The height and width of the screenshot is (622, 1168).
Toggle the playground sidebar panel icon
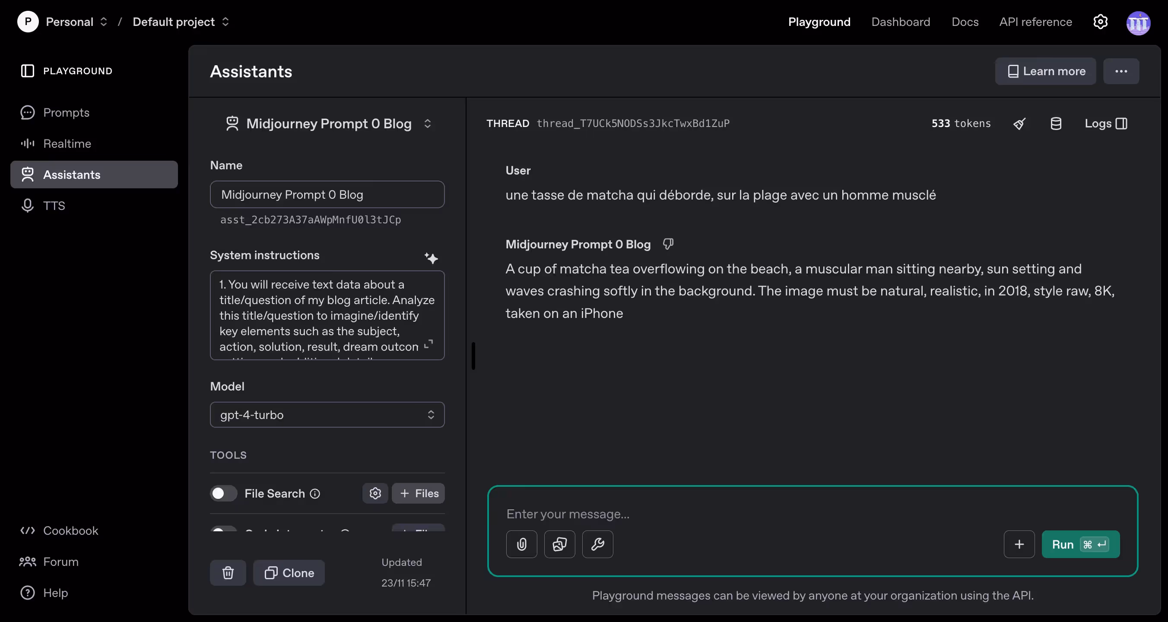pyautogui.click(x=28, y=71)
